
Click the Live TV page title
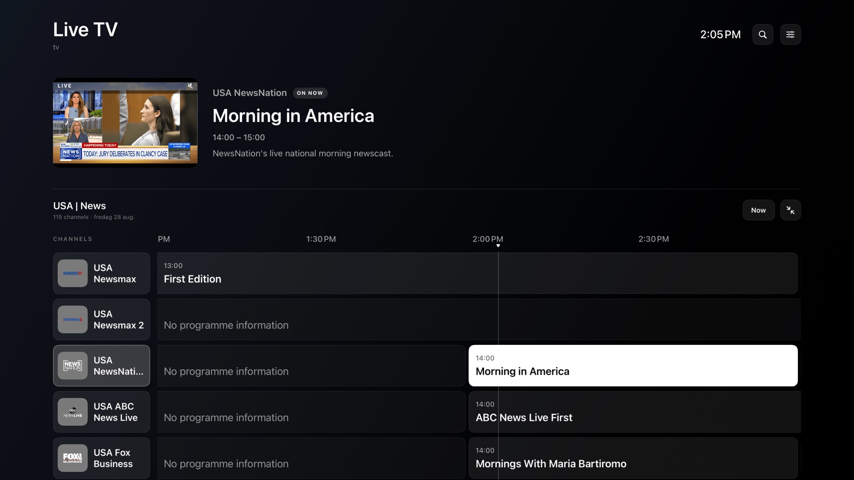pyautogui.click(x=85, y=29)
